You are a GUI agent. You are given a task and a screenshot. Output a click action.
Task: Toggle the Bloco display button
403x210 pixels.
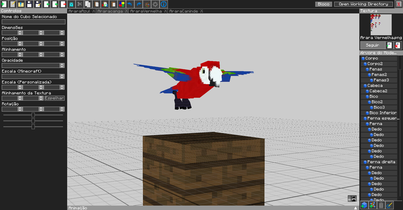coord(323,4)
